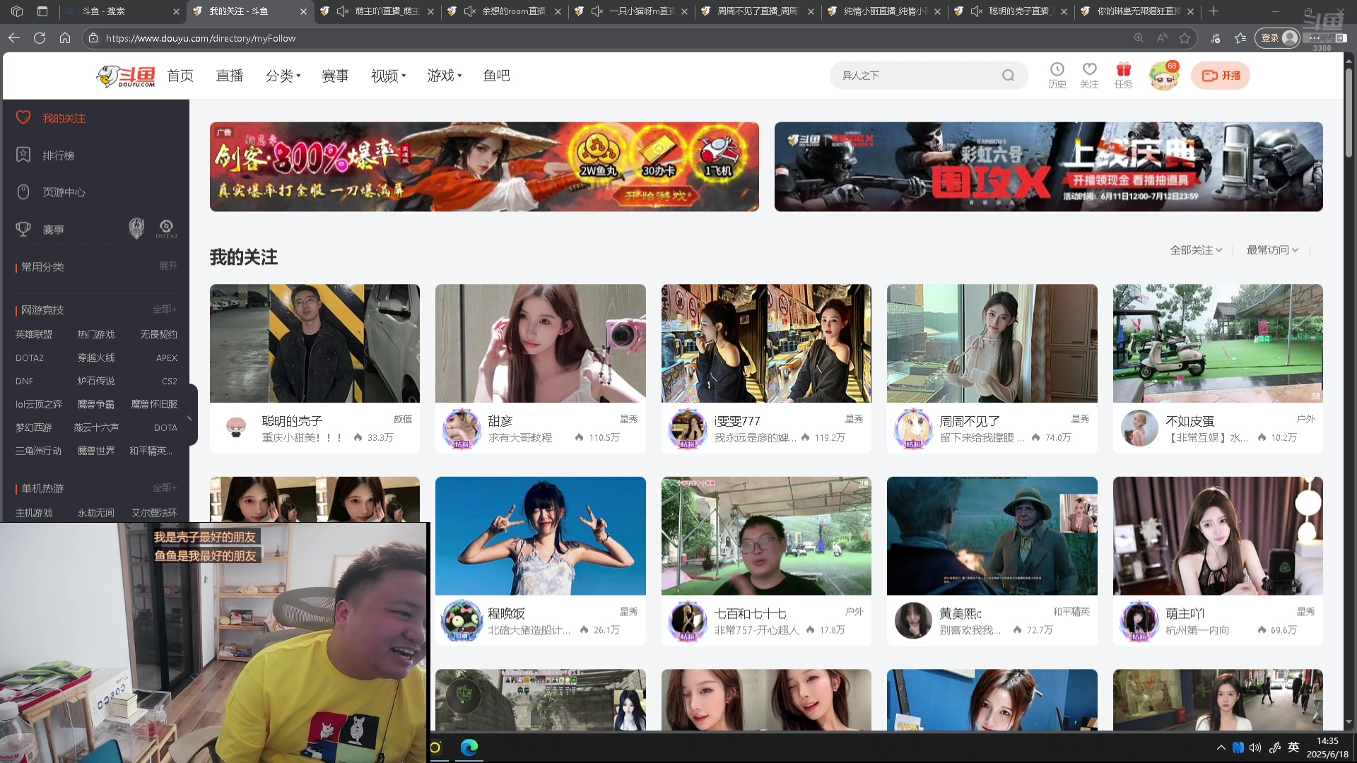Mute the 聪明的壳子 tab speaker
This screenshot has width=1357, height=763.
977,11
